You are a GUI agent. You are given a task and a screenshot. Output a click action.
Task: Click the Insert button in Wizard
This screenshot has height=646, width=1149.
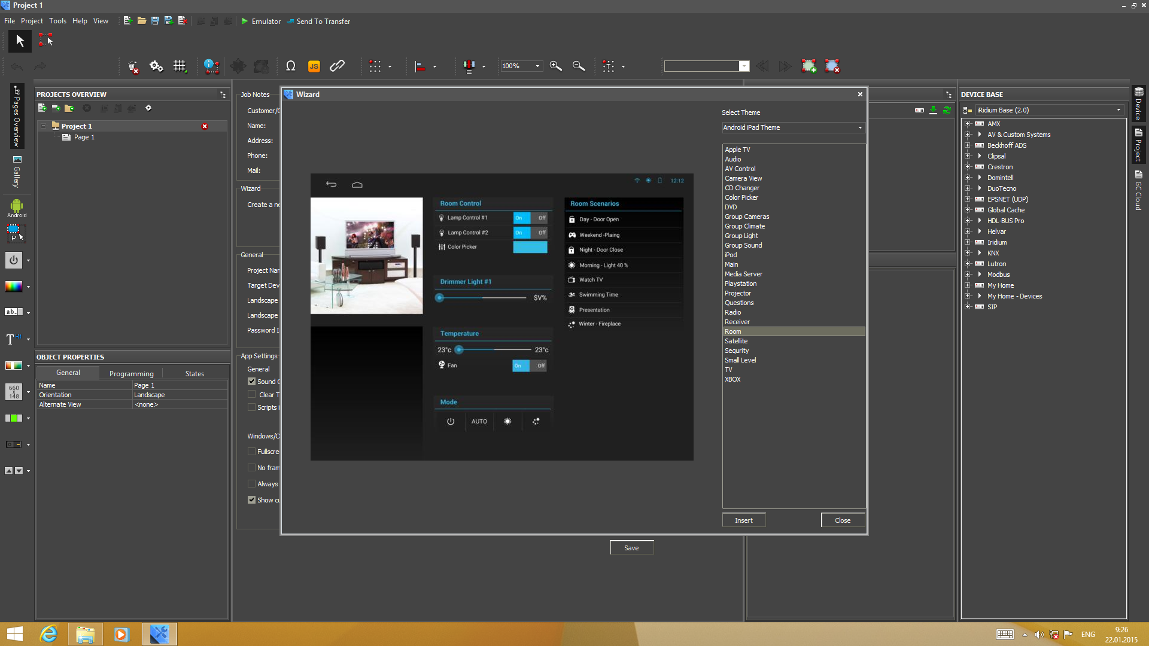tap(743, 520)
